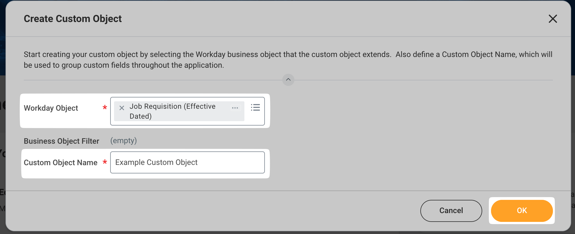Viewport: 575px width, 234px height.
Task: Open related actions ellipsis on Job Requisition
Action: [x=235, y=108]
